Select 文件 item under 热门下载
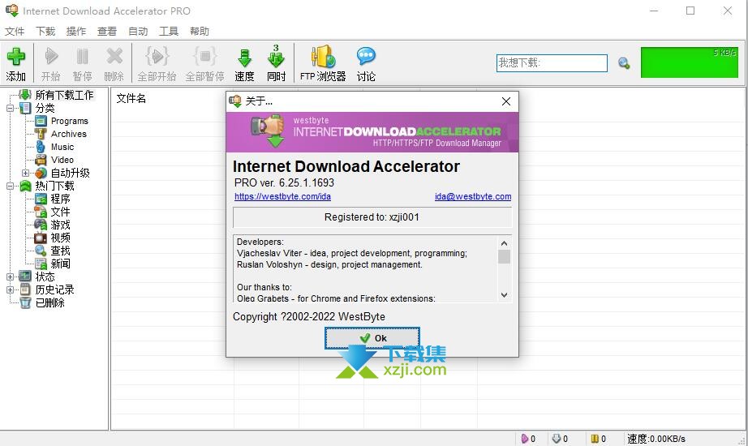748x446 pixels. [61, 212]
